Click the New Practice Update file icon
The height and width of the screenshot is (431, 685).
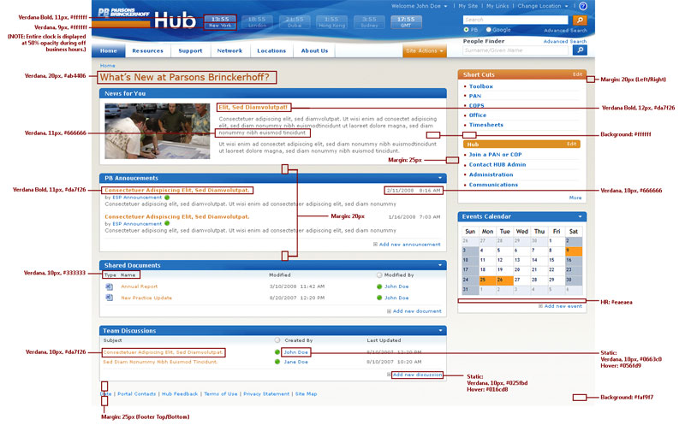(109, 298)
